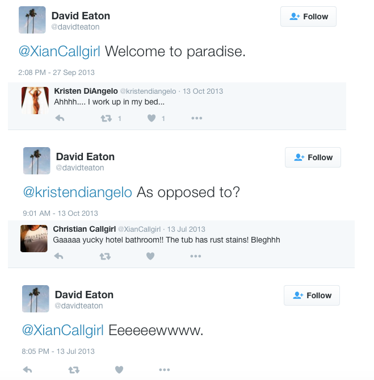Retweet Kristen DiAngelo's bed tweet
Image resolution: width=374 pixels, height=380 pixels.
coord(106,118)
